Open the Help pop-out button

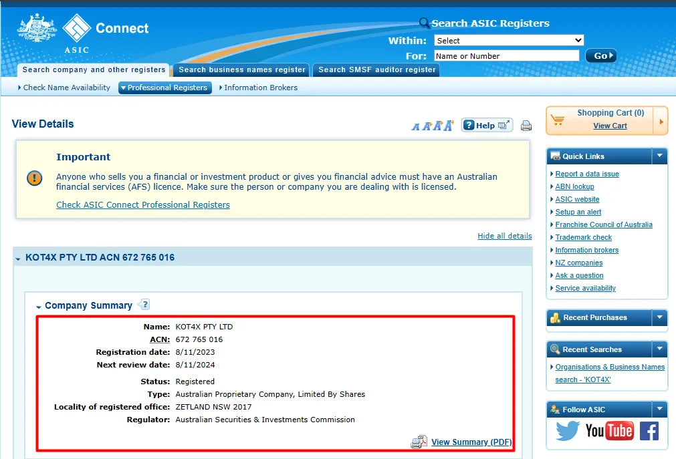coord(487,125)
